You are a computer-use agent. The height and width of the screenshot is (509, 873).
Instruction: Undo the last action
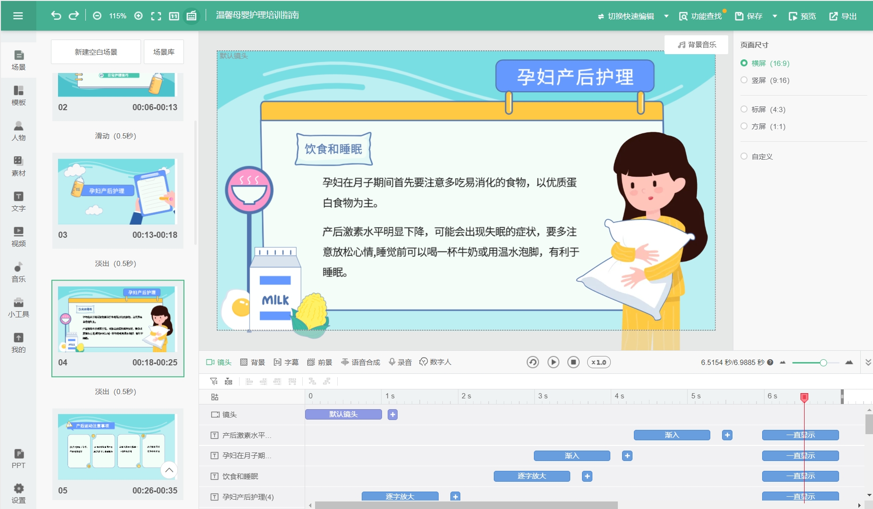click(56, 16)
